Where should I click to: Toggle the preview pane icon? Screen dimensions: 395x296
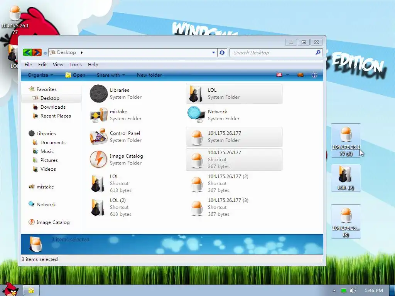click(300, 75)
